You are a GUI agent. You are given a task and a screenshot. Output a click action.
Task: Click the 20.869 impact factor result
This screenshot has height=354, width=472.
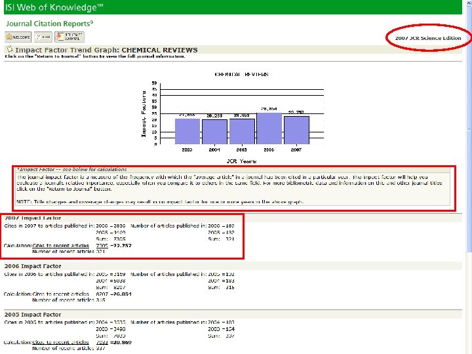coord(121,342)
